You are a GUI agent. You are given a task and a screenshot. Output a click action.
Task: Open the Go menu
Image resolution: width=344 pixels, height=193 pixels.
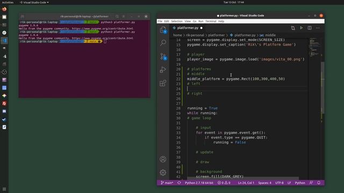coord(195,21)
